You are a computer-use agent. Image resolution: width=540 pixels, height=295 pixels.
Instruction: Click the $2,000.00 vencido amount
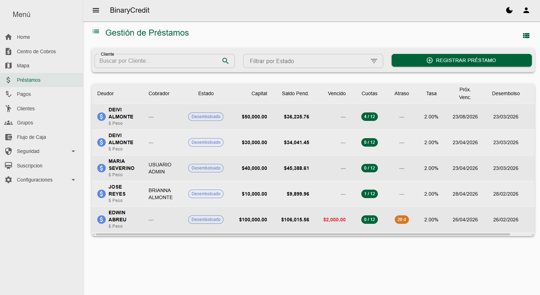[x=335, y=220]
